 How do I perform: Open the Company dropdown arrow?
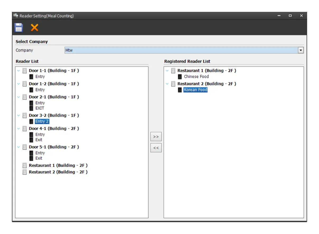[x=301, y=50]
